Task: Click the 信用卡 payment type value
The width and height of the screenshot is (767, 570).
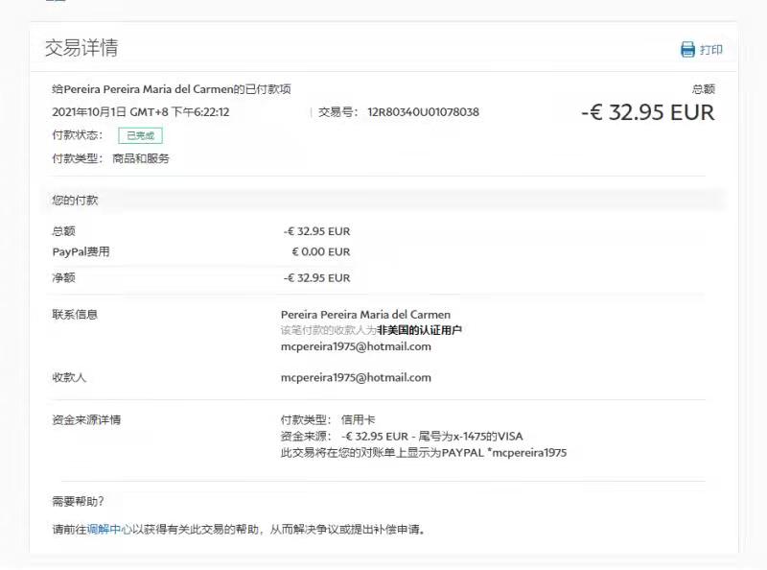Action: [x=358, y=420]
